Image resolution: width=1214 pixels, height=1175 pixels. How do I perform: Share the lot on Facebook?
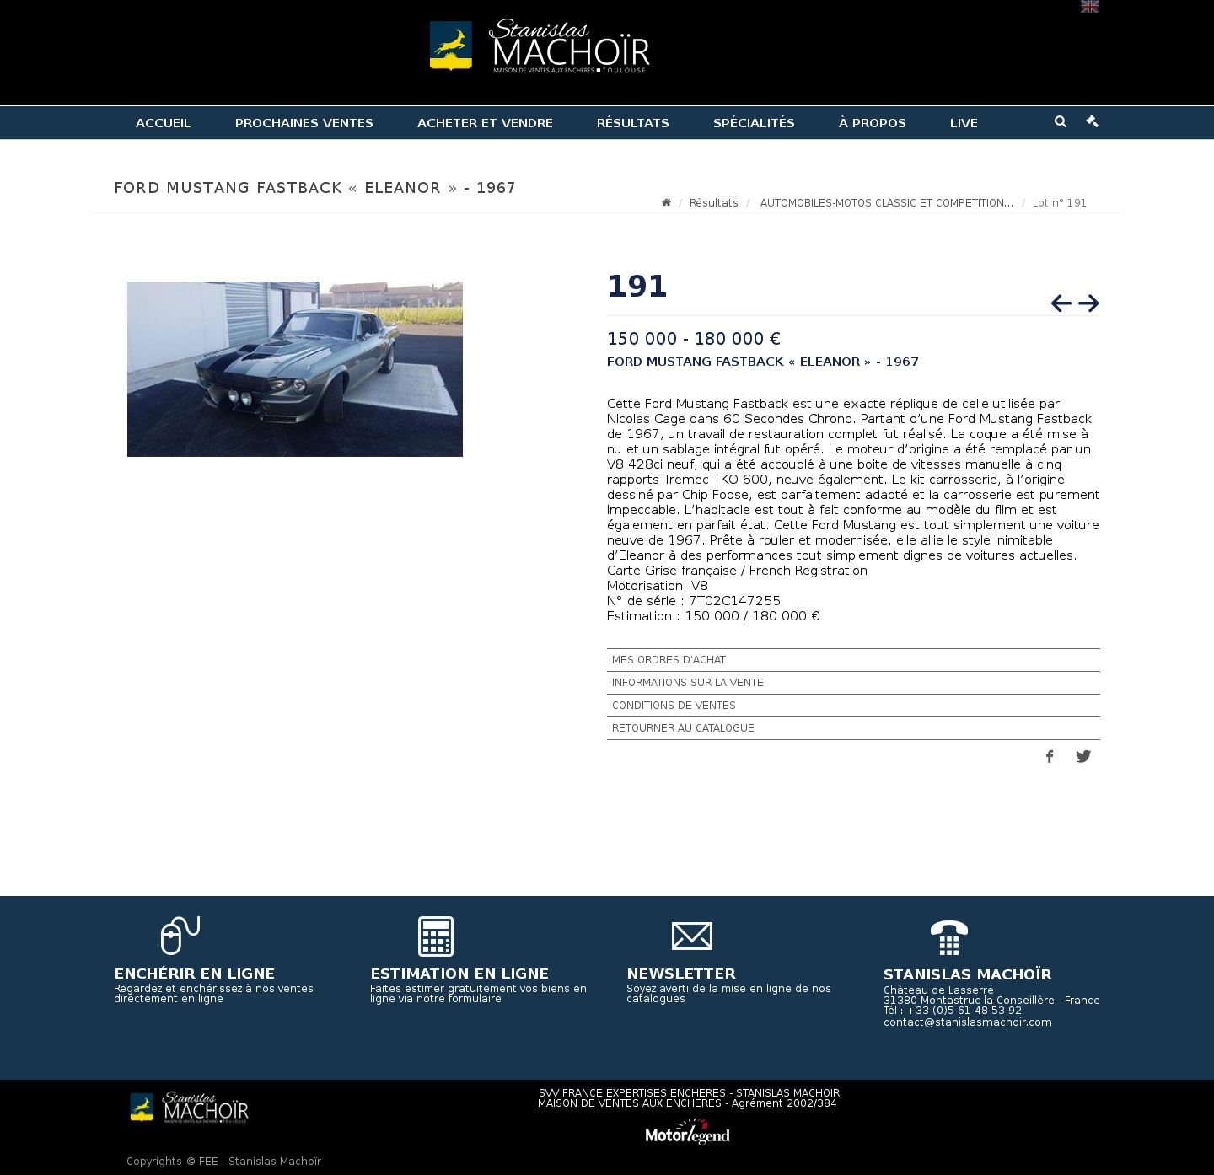pos(1050,756)
